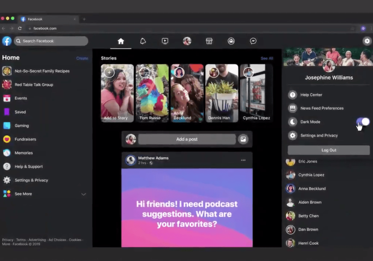Click the Search Facebook field
373x261 pixels.
pos(51,41)
